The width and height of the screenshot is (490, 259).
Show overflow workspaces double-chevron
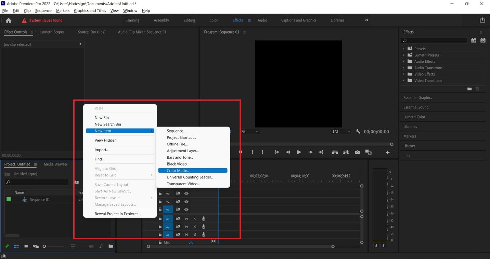(366, 20)
